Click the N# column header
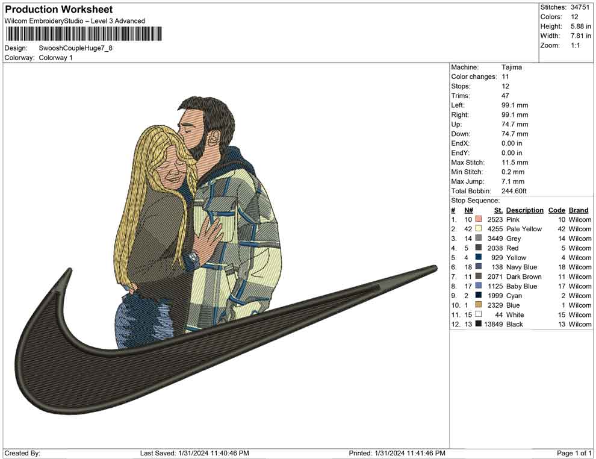Screen dimensions: 596x459 coord(468,210)
